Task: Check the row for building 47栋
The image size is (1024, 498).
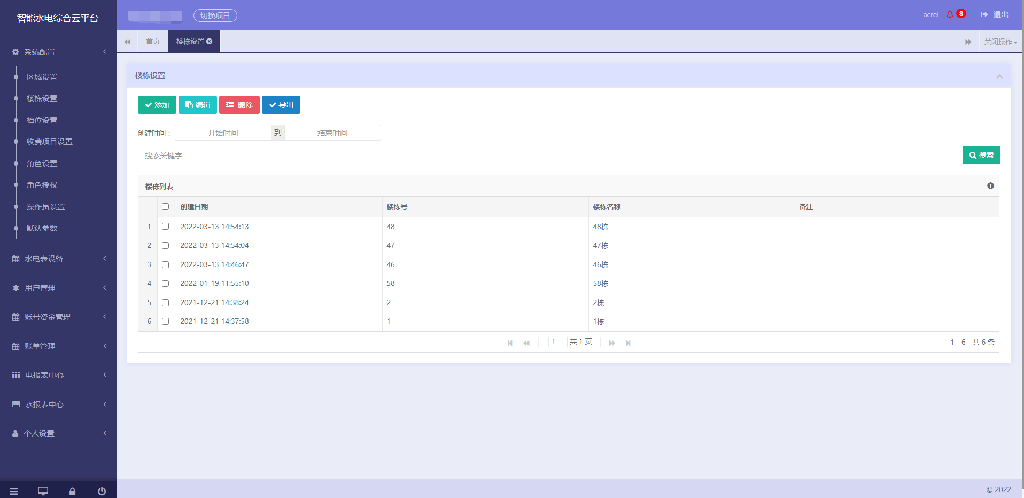Action: [166, 246]
